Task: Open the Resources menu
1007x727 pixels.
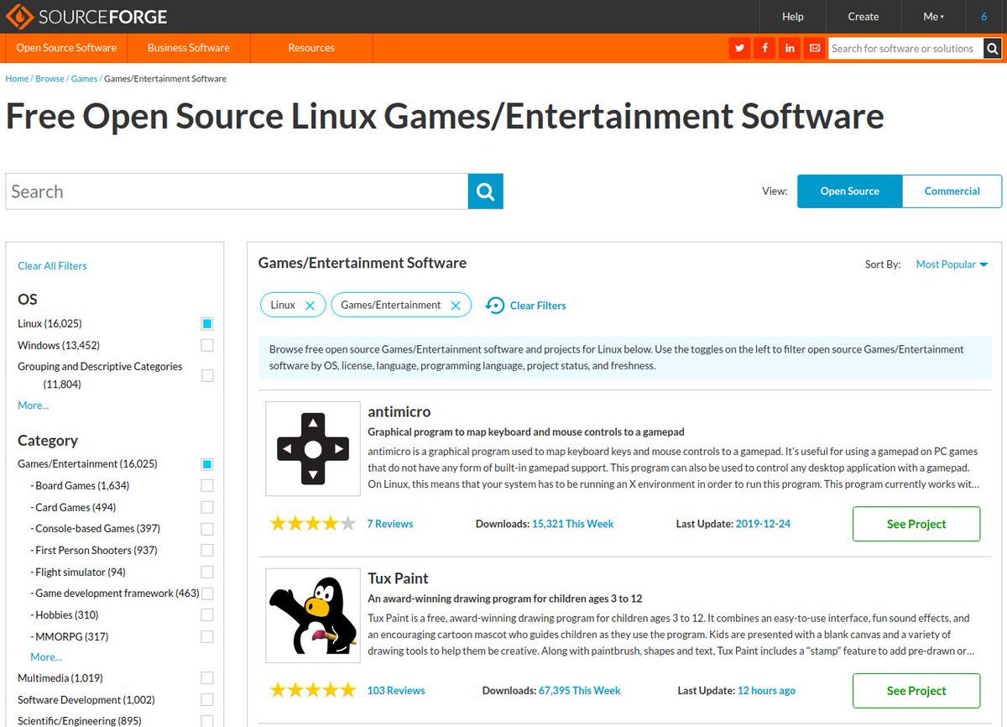Action: coord(311,48)
